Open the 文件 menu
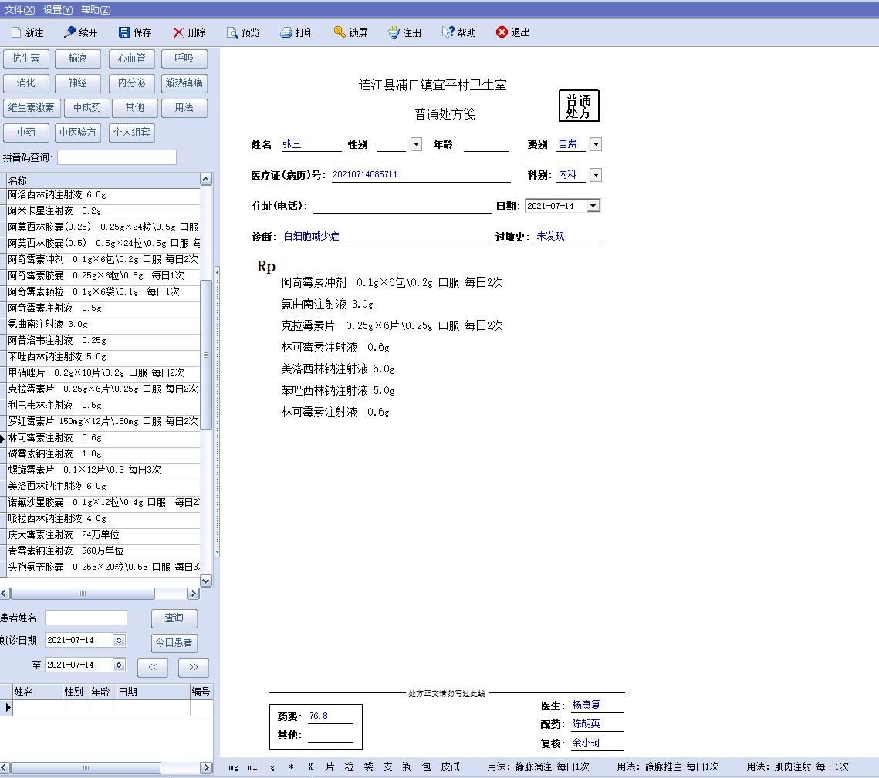This screenshot has width=879, height=778. [19, 10]
